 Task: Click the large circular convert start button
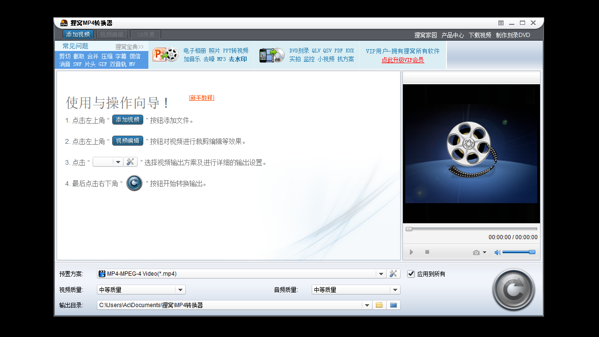pyautogui.click(x=513, y=290)
